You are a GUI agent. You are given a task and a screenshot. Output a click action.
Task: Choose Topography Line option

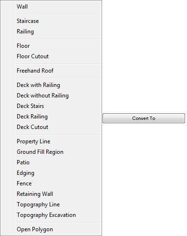(x=58, y=204)
